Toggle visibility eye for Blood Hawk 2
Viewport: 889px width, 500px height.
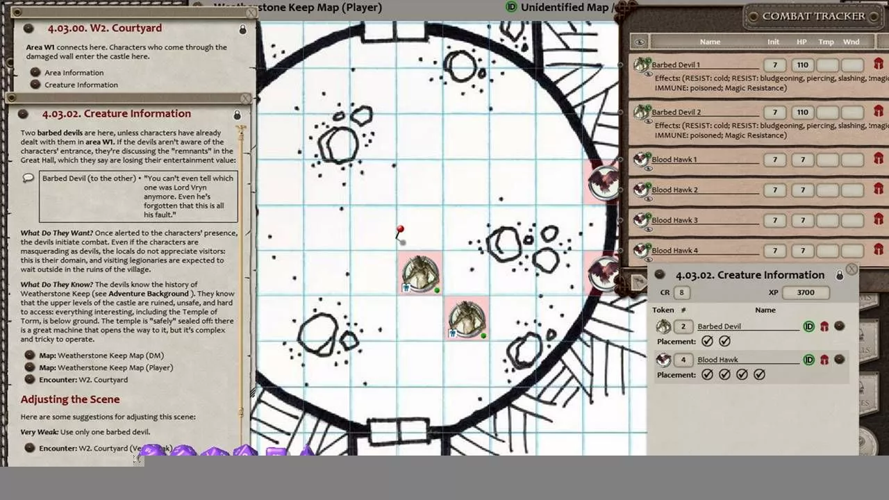click(649, 199)
